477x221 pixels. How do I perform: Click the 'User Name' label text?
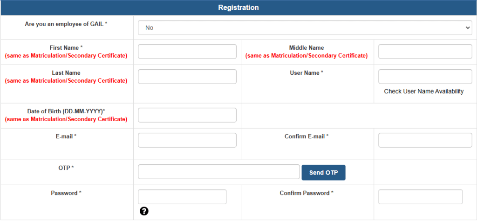307,73
